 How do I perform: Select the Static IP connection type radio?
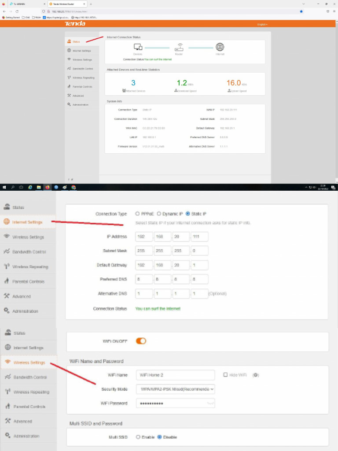[x=187, y=214]
